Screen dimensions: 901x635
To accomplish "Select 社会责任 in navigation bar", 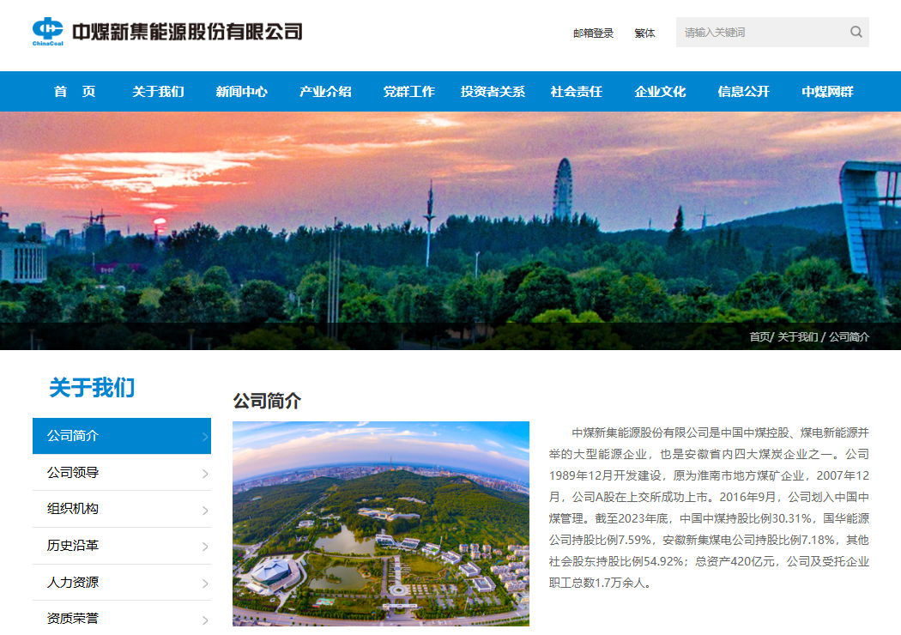I will 577,91.
